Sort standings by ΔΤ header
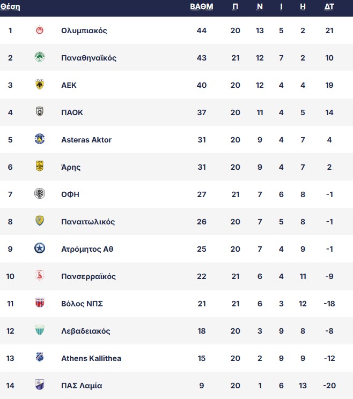The width and height of the screenshot is (353, 399). (329, 7)
